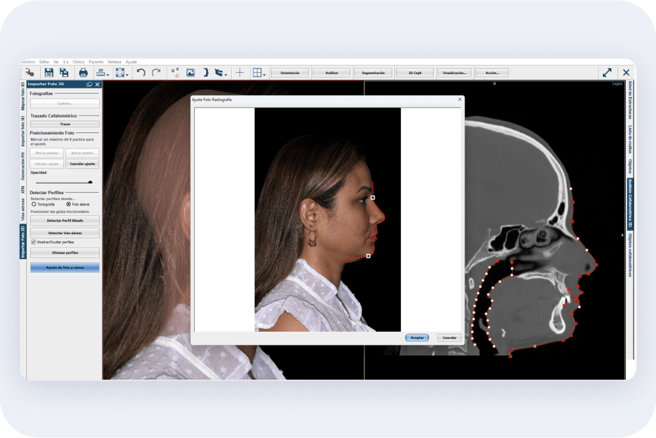Click the Save All double-disk icon
Viewport: 656px width, 438px height.
[x=64, y=73]
